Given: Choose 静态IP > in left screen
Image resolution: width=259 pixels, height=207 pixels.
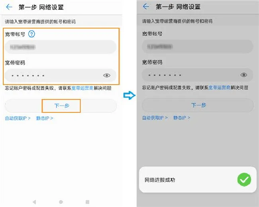Looking at the screenshot, I should click(45, 118).
